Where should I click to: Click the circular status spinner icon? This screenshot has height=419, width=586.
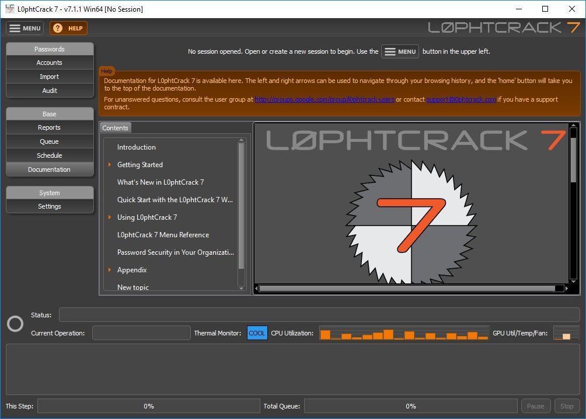pos(15,324)
